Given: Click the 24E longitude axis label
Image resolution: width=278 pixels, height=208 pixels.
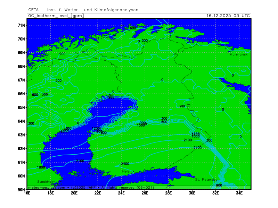Looking at the screenshot, I should pyautogui.click(x=121, y=193).
